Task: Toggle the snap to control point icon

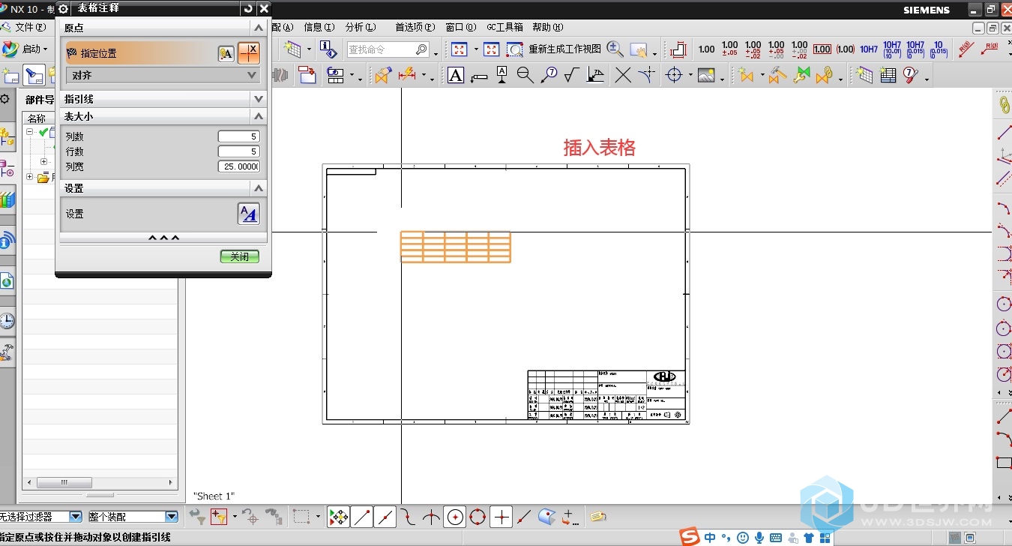Action: point(408,517)
